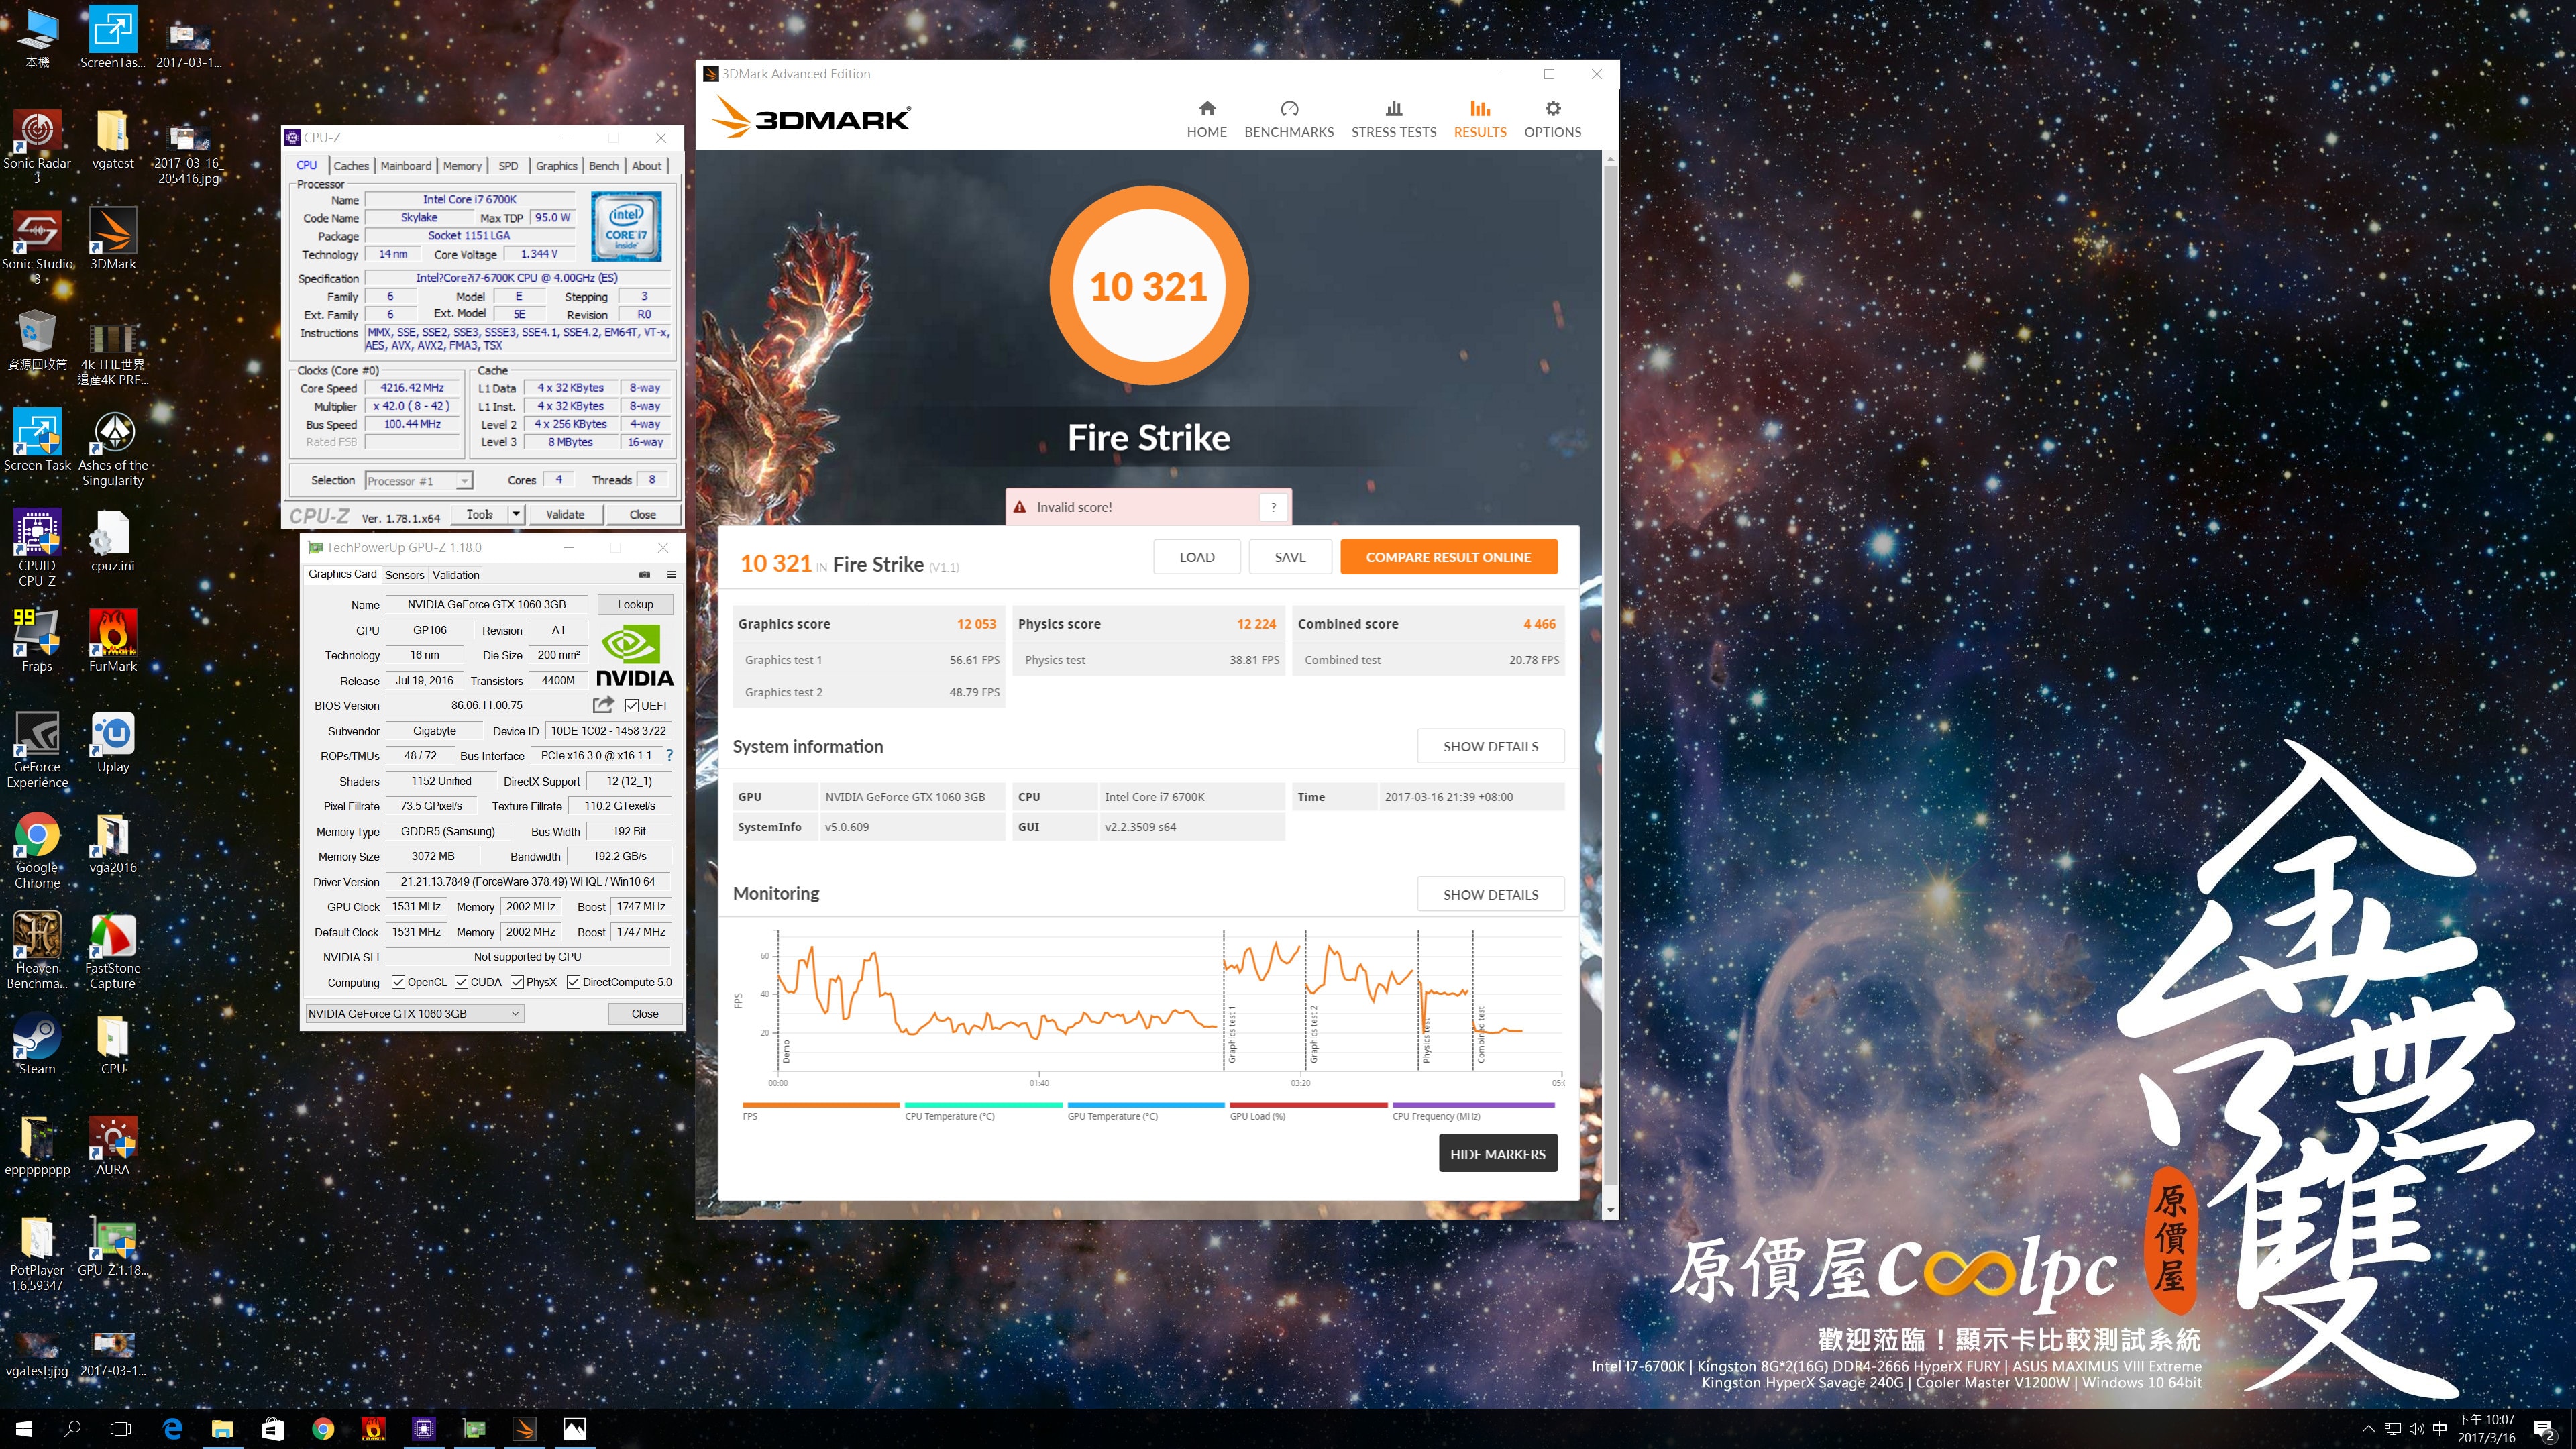
Task: Open the Sonic Radar 3 desktop icon
Action: 37,146
